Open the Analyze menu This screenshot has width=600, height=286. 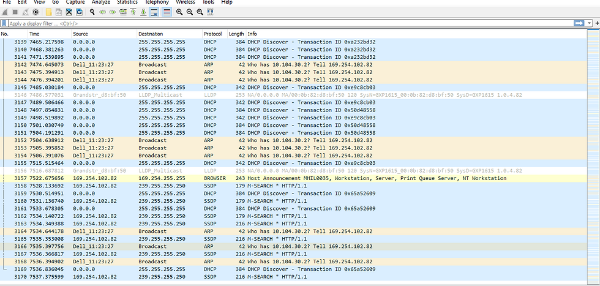100,2
